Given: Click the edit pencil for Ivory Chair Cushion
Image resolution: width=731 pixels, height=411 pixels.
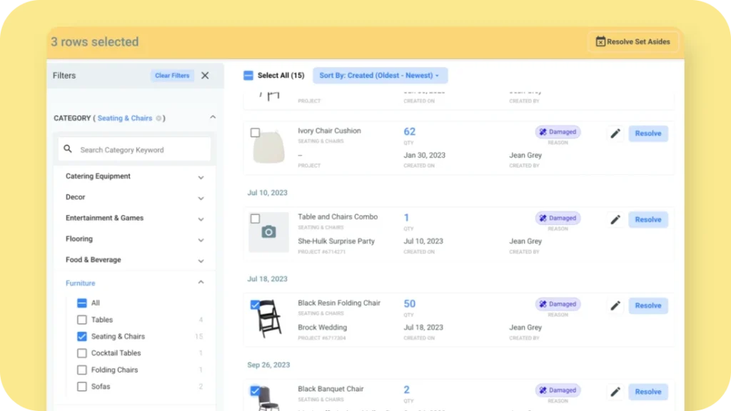Looking at the screenshot, I should click(x=615, y=133).
